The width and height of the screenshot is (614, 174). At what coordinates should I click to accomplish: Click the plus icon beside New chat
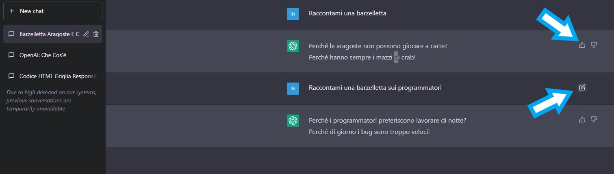point(11,11)
